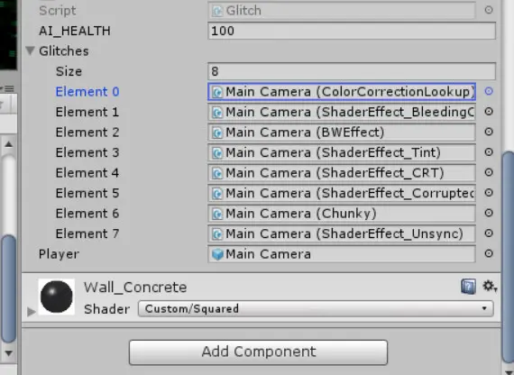514x375 pixels.
Task: Click the Add Component button
Action: tap(258, 352)
